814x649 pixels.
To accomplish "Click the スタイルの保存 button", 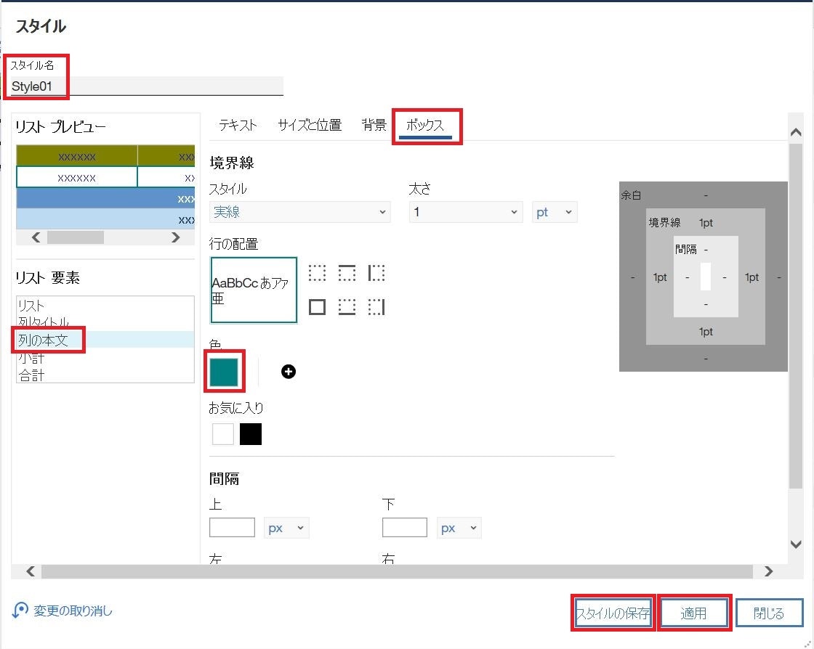I will [x=613, y=613].
